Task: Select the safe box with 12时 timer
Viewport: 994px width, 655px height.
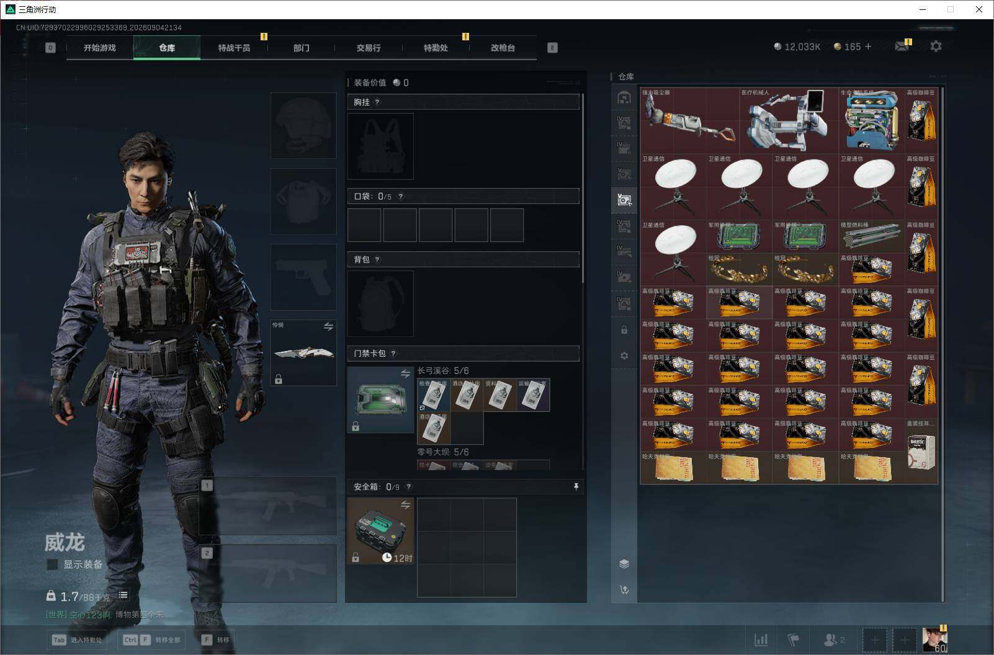Action: click(x=380, y=531)
